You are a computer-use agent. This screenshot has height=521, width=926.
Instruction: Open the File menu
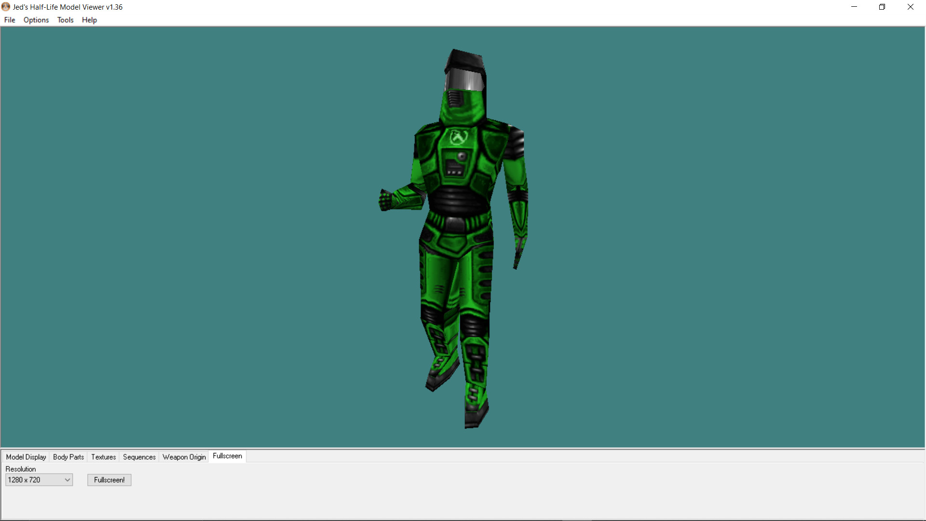click(9, 20)
